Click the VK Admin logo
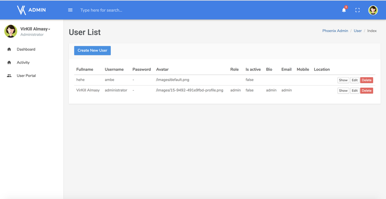Image resolution: width=386 pixels, height=199 pixels. click(x=31, y=10)
